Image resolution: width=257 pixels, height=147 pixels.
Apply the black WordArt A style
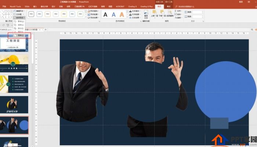coord(105,15)
